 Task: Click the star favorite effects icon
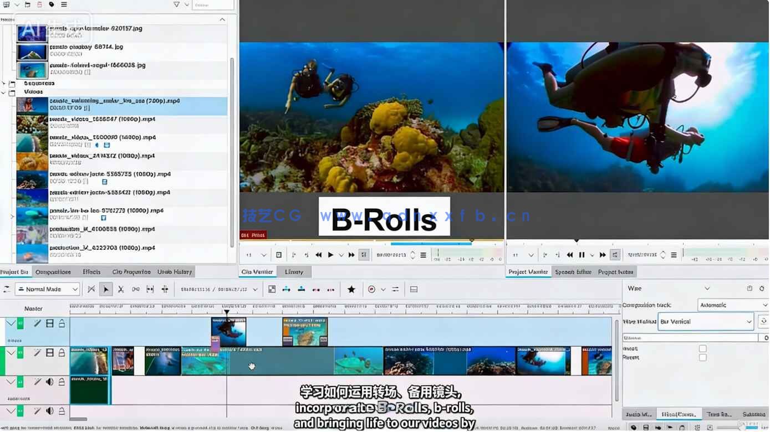[351, 289]
